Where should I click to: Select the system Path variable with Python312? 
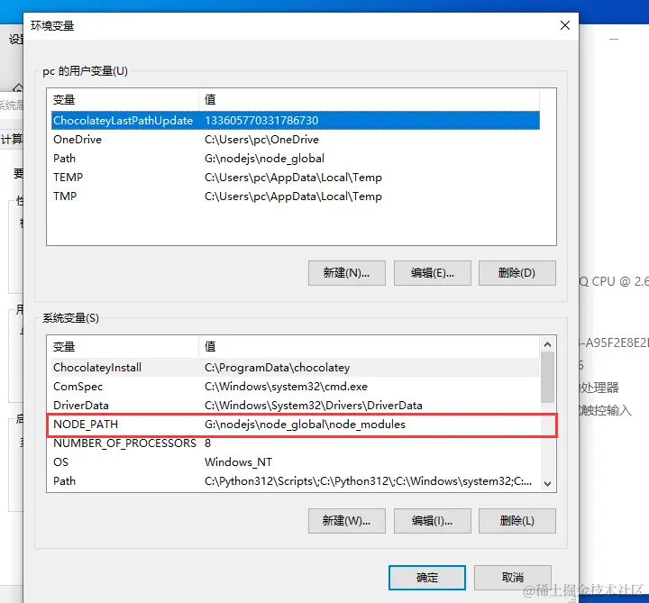[296, 481]
